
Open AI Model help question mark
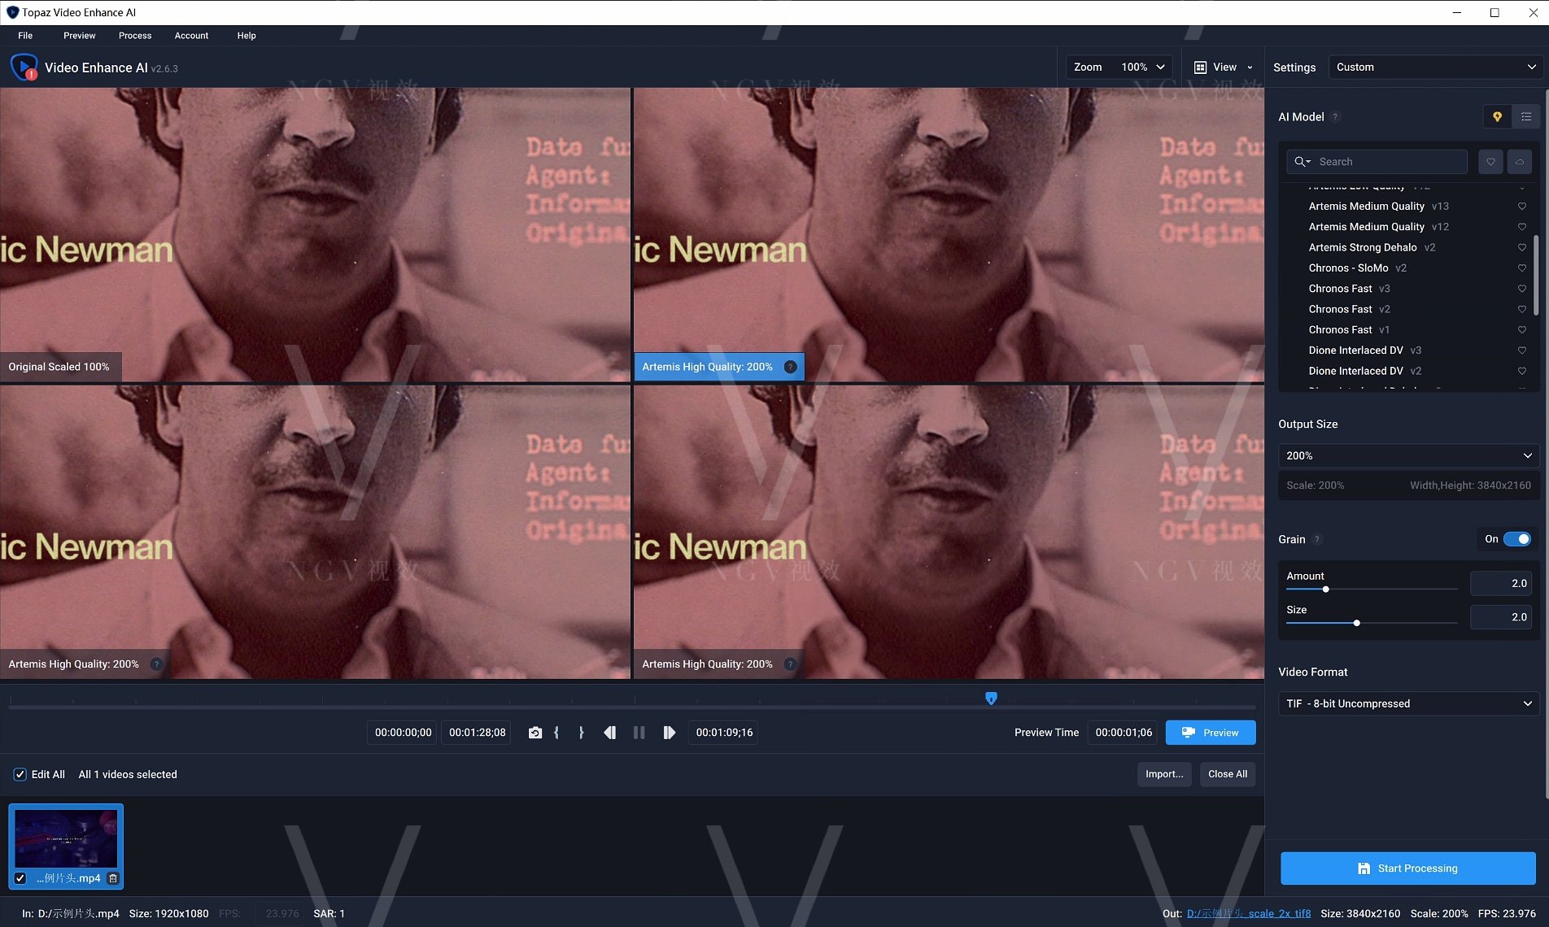tap(1335, 117)
